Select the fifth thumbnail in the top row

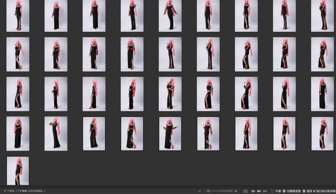[170, 15]
